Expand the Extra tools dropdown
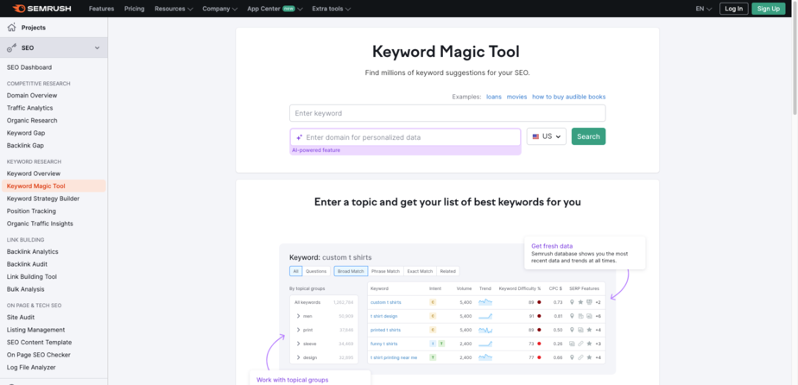Image resolution: width=798 pixels, height=385 pixels. click(331, 9)
